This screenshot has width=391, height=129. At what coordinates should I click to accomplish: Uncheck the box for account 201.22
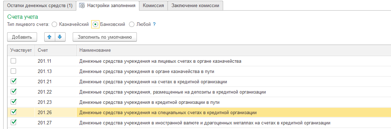click(14, 92)
